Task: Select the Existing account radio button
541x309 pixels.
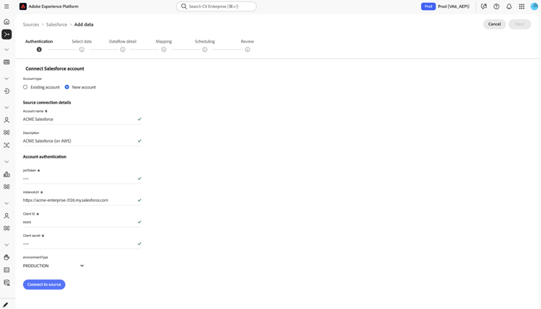Action: 25,87
